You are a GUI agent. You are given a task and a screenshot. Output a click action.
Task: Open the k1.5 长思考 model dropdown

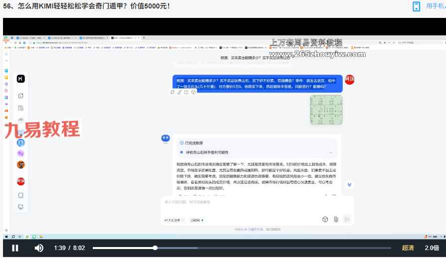tap(174, 220)
